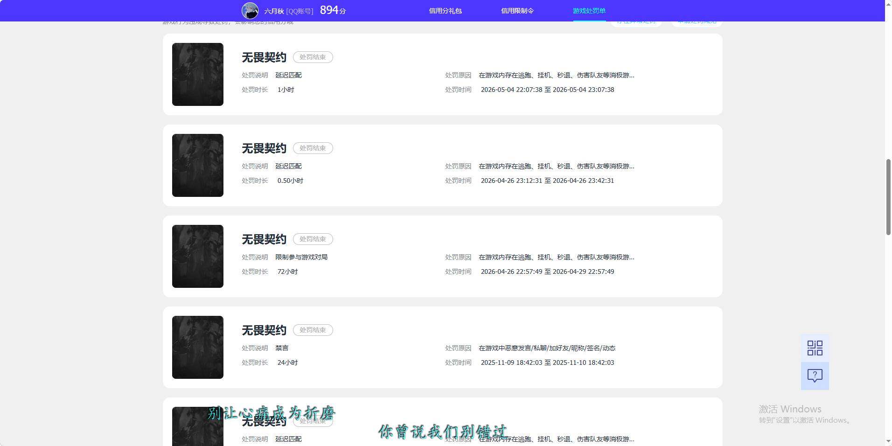Screen dimensions: 892x446
Task: Click the 限制参与游戏对局 penalty description
Action: [x=301, y=257]
